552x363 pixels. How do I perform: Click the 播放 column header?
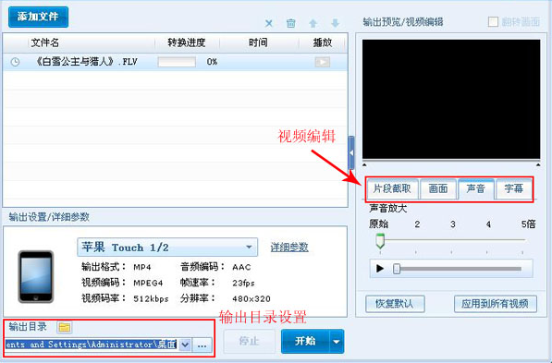click(x=323, y=42)
